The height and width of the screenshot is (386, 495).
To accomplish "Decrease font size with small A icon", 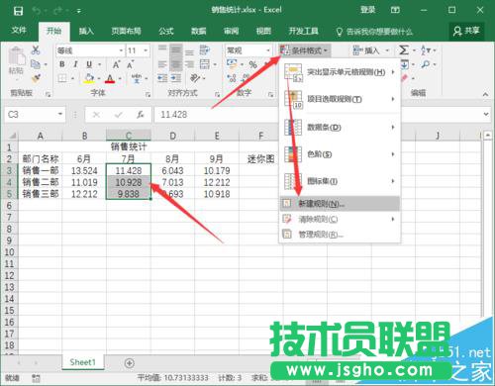I will [x=130, y=64].
